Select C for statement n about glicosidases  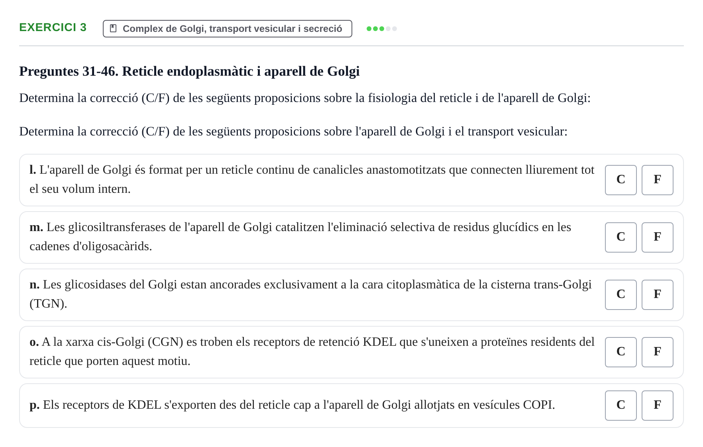(x=621, y=295)
